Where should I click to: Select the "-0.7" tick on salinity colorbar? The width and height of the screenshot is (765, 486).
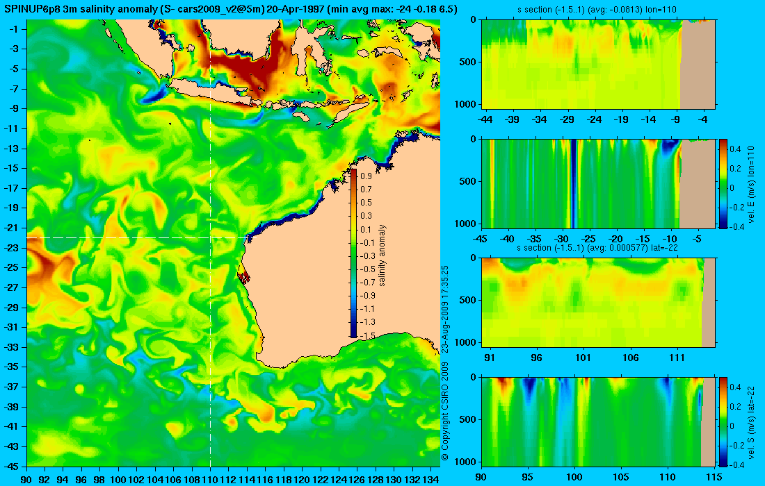pos(367,283)
